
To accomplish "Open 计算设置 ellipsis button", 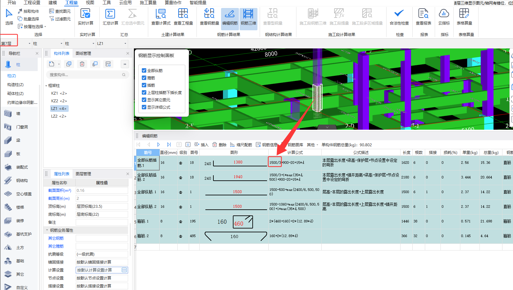I will tap(124, 270).
